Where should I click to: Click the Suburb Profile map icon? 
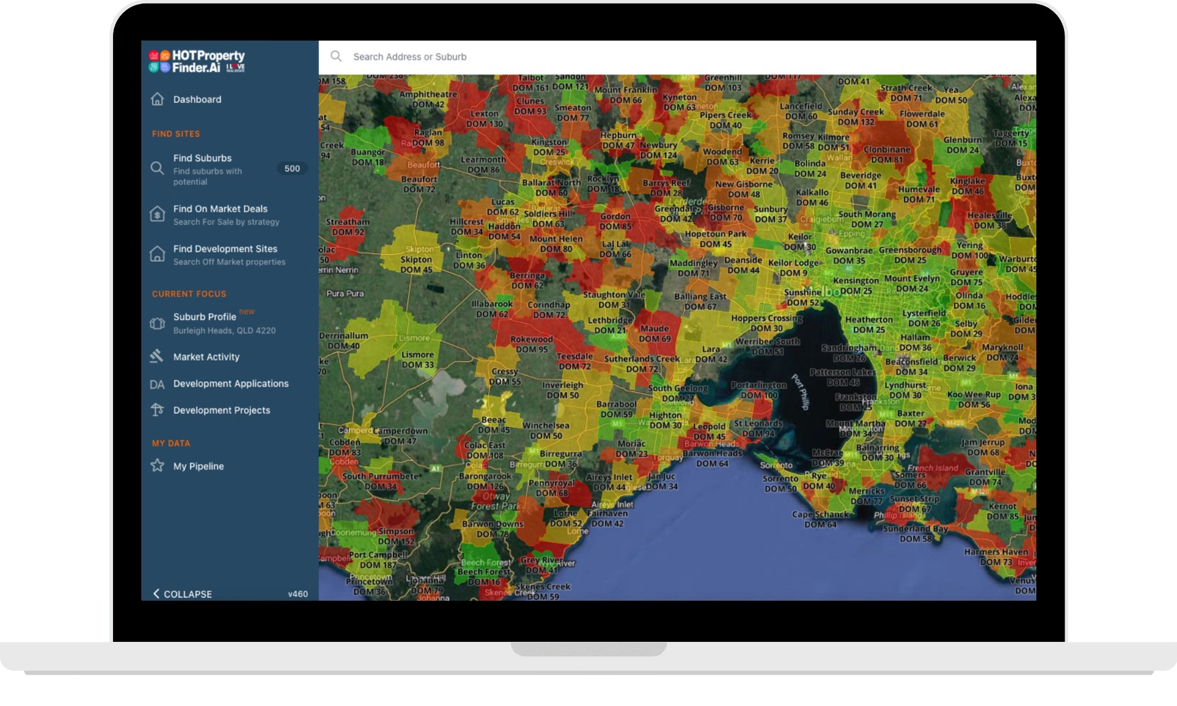[157, 323]
